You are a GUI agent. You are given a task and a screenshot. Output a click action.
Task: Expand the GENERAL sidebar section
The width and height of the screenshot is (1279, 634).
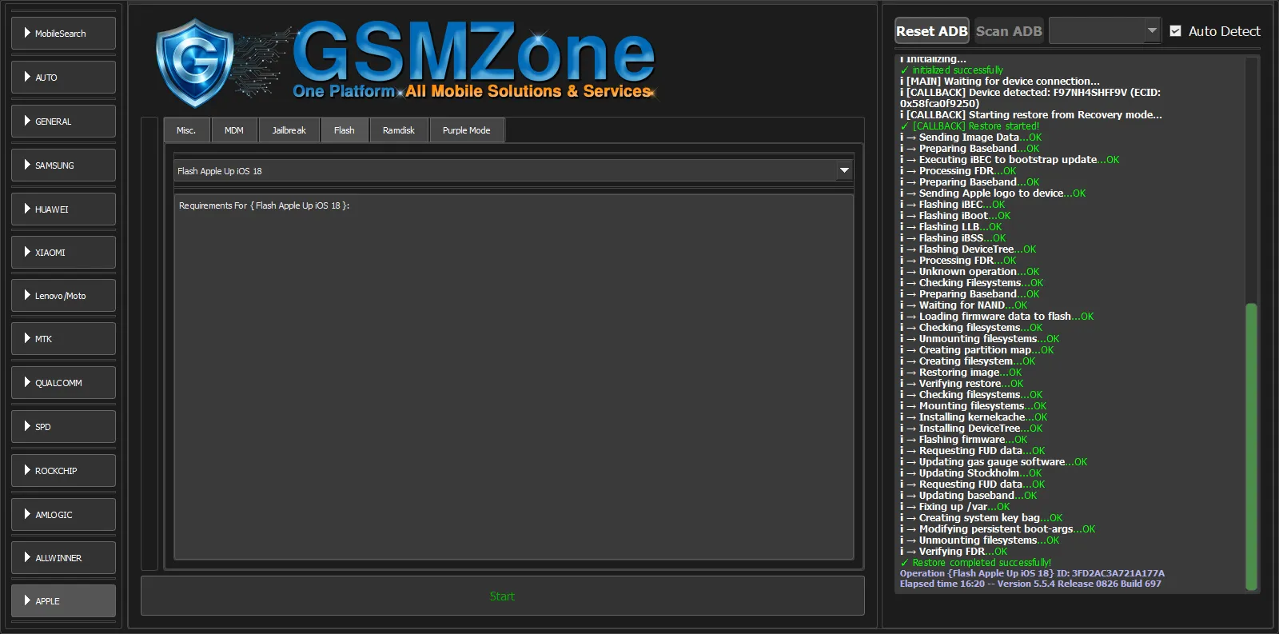[x=63, y=122]
